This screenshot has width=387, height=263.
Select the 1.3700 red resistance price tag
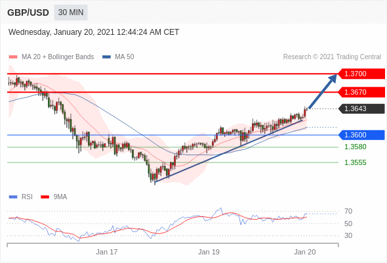coord(361,74)
